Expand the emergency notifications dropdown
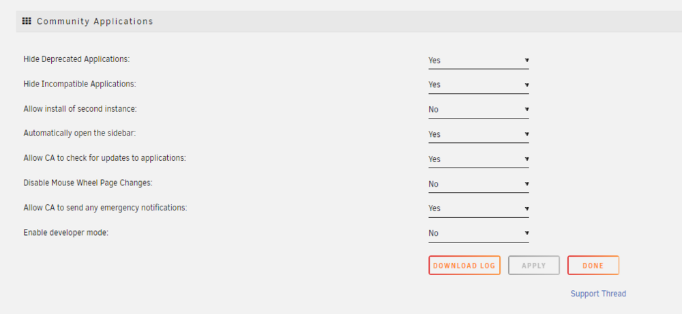The image size is (682, 314). click(x=479, y=208)
